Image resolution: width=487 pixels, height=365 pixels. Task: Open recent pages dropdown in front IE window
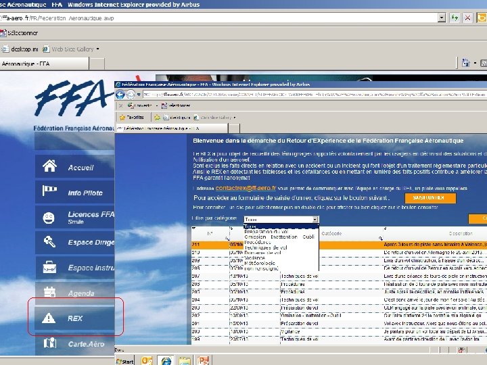pos(139,95)
